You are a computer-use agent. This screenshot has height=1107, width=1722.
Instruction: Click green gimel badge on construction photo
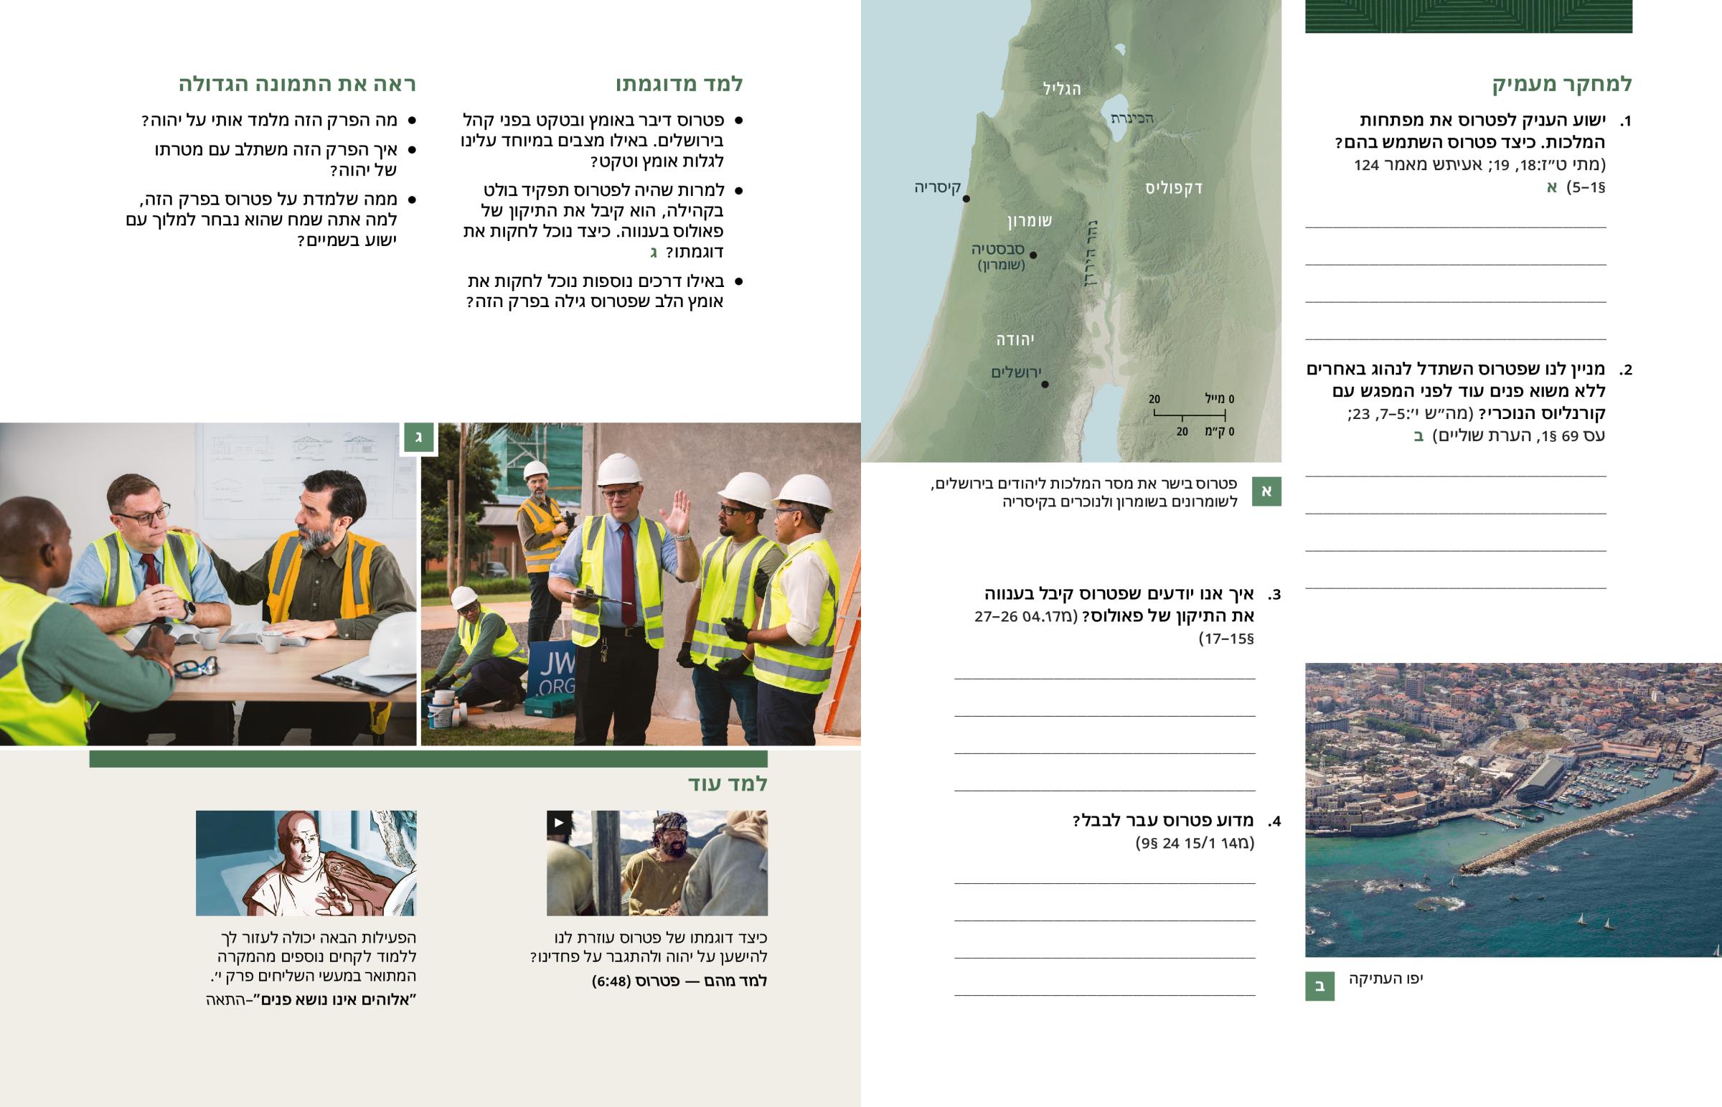pyautogui.click(x=419, y=436)
